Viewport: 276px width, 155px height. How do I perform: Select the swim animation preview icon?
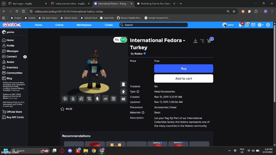point(105,99)
